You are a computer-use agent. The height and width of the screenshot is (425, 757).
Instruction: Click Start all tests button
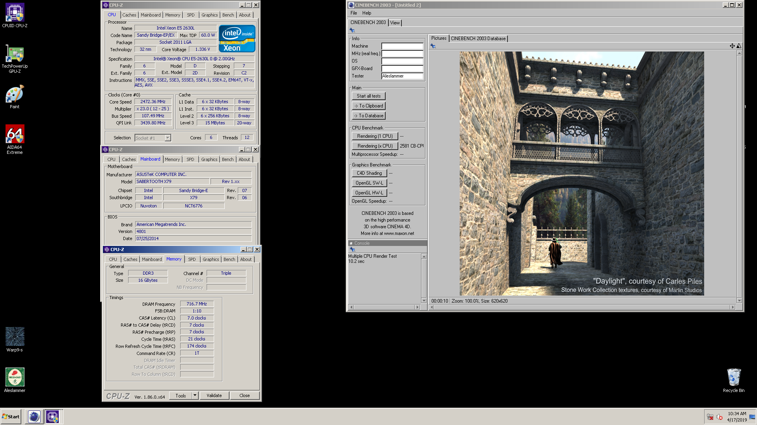[x=369, y=96]
